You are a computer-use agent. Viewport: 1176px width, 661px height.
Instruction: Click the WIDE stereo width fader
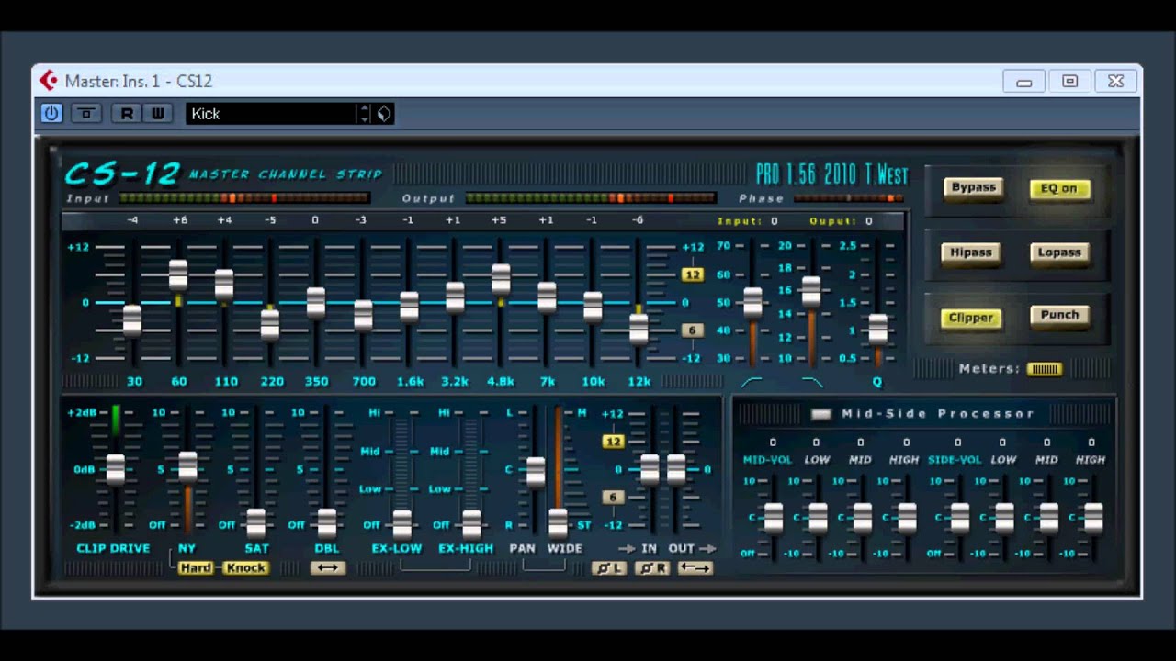tap(558, 522)
